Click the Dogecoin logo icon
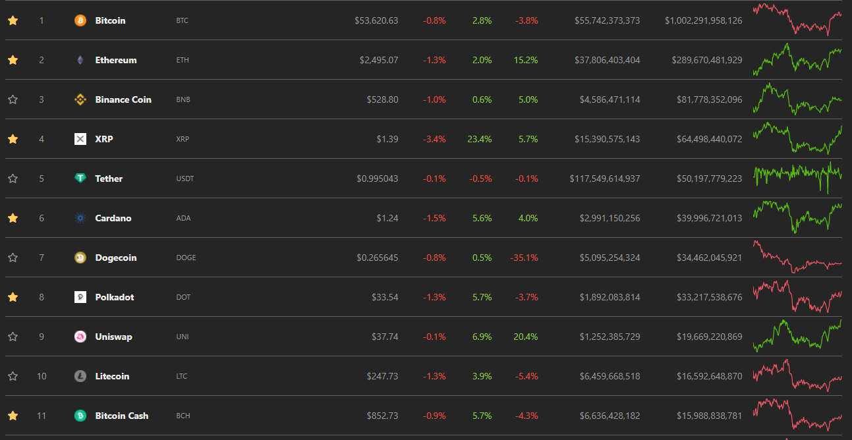This screenshot has width=852, height=440. (80, 258)
